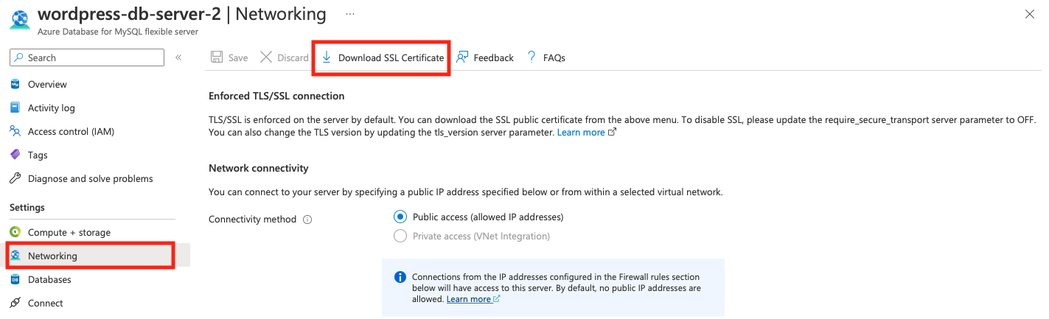Click Diagnose and solve problems wrench icon
Image resolution: width=1049 pixels, height=319 pixels.
point(15,178)
